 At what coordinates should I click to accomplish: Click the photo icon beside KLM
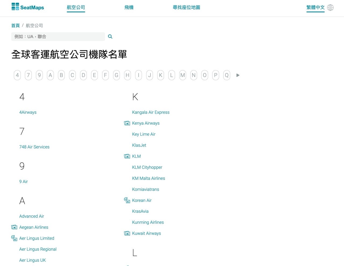coord(127,156)
